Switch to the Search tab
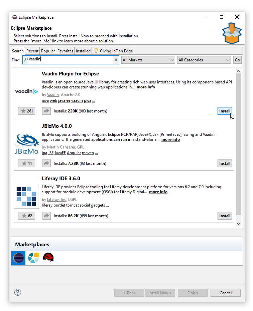 pos(18,51)
